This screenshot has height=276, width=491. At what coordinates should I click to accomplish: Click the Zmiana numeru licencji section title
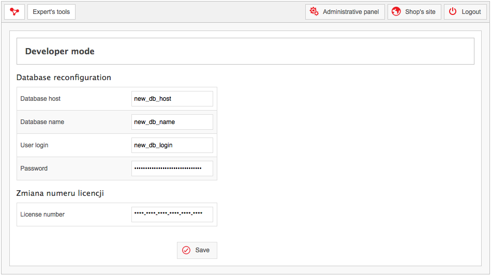pyautogui.click(x=60, y=193)
